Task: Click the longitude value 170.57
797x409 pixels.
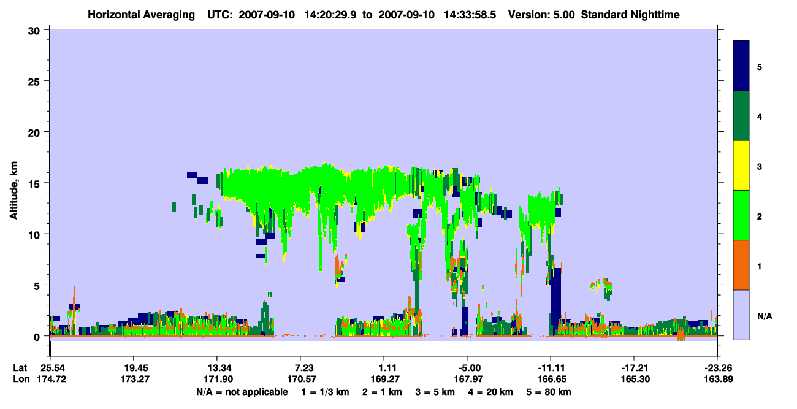Action: pos(300,379)
